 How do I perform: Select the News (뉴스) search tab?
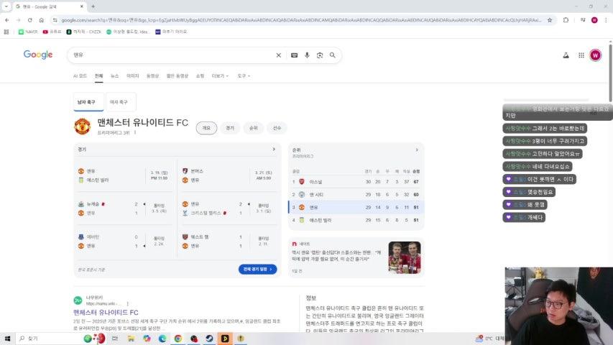pyautogui.click(x=114, y=76)
